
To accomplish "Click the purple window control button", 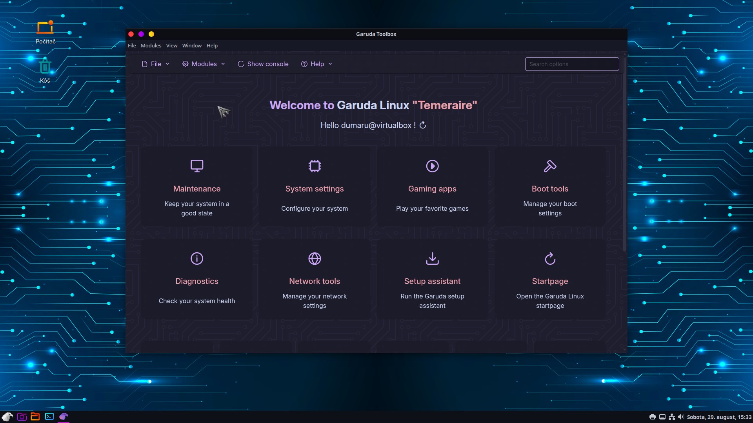I will click(141, 34).
